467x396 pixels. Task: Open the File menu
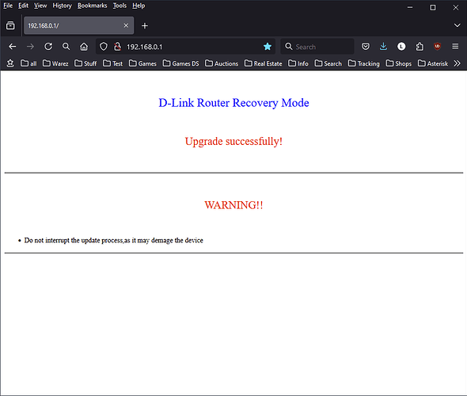8,6
